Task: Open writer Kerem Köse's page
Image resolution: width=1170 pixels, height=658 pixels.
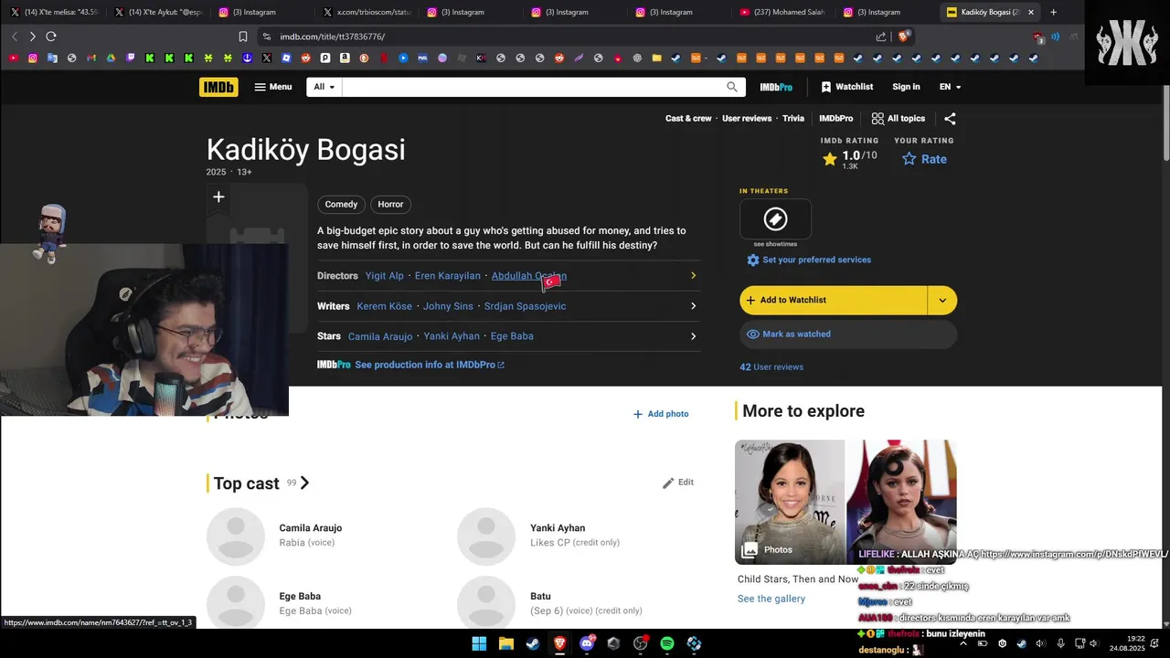Action: (384, 306)
